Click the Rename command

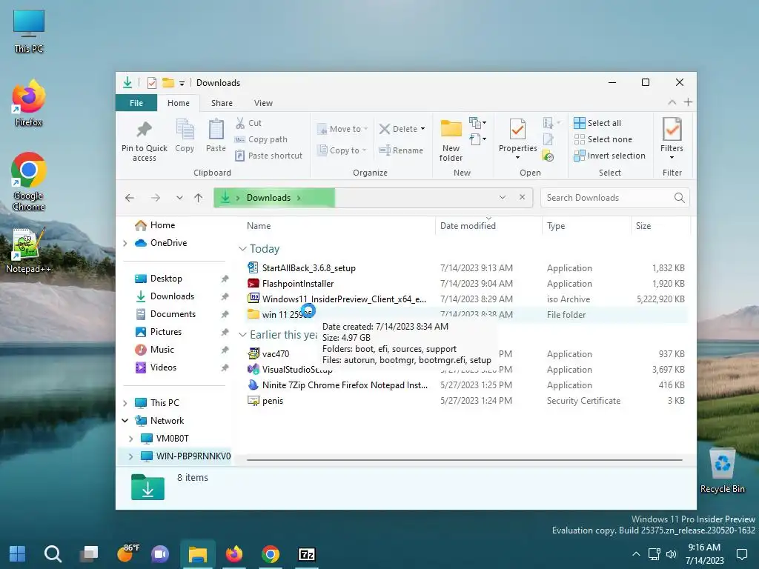click(x=401, y=150)
